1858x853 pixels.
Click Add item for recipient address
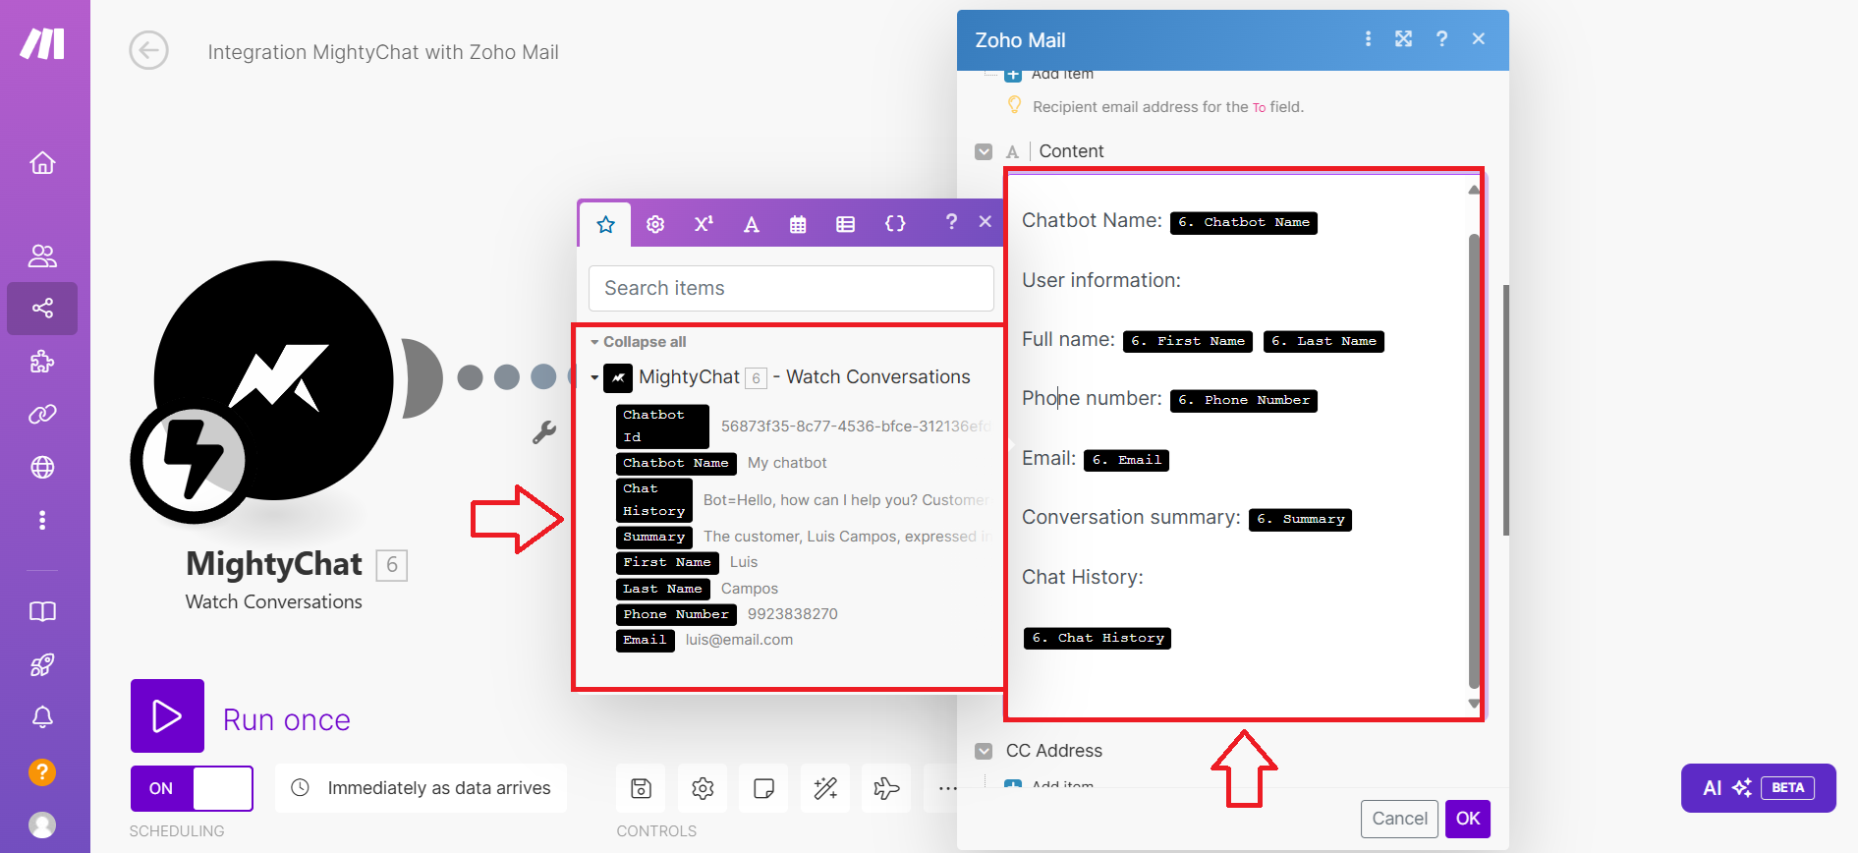click(1049, 75)
